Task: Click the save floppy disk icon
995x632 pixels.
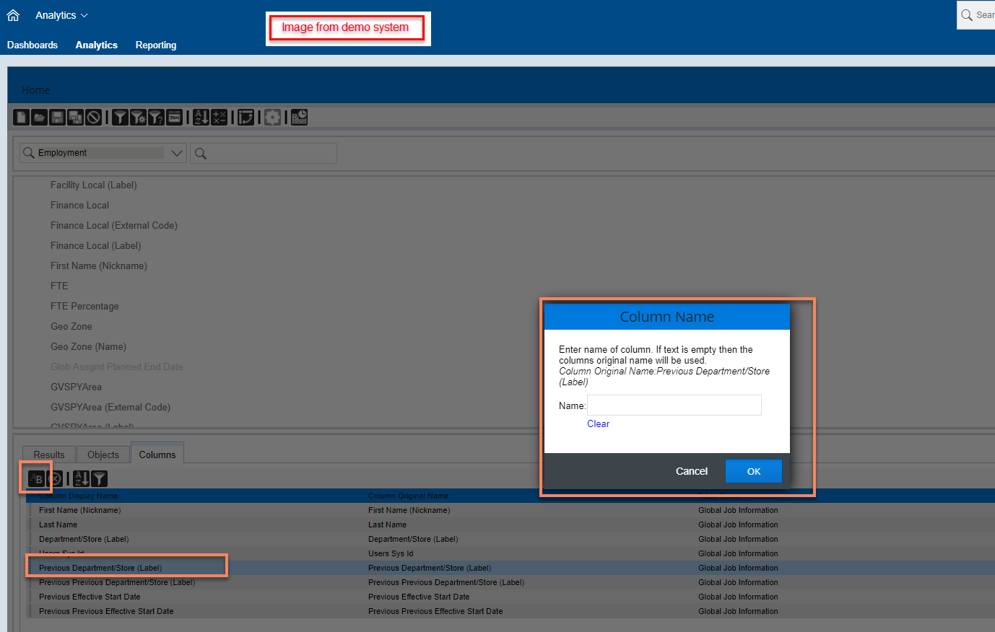Action: (x=58, y=117)
